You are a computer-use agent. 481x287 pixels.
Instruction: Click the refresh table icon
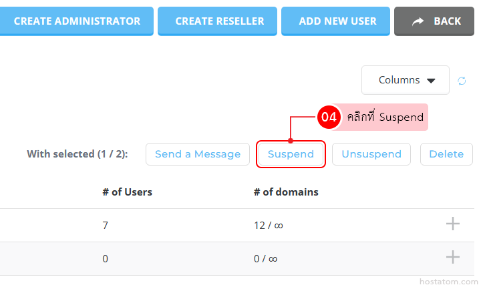(462, 81)
